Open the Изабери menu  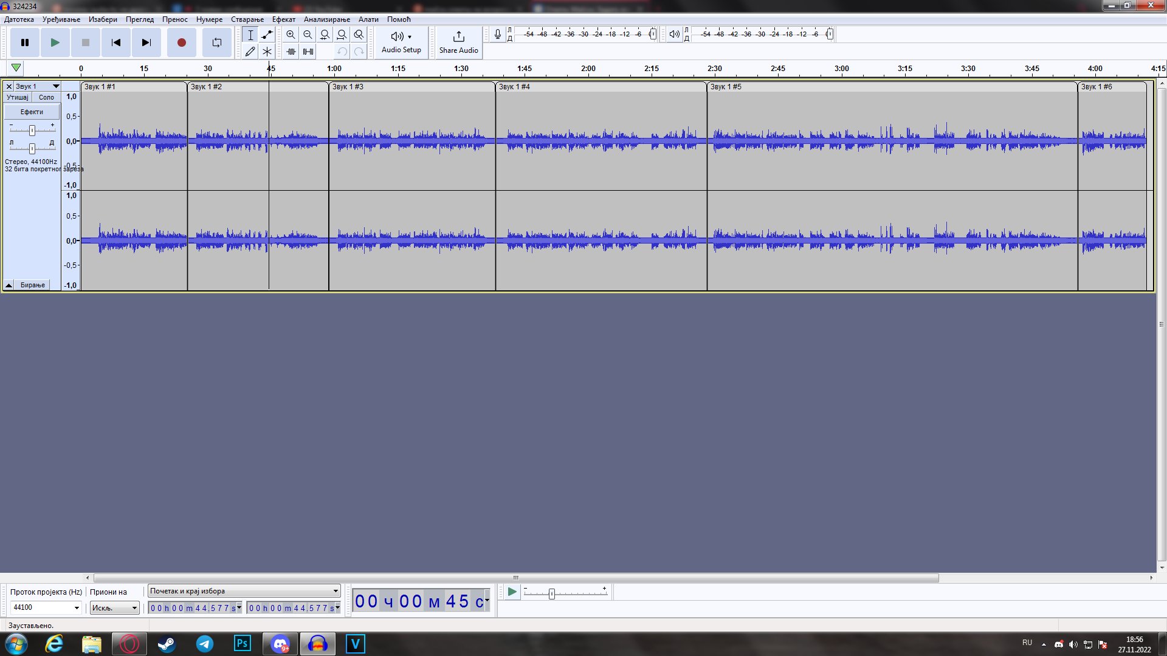point(103,19)
